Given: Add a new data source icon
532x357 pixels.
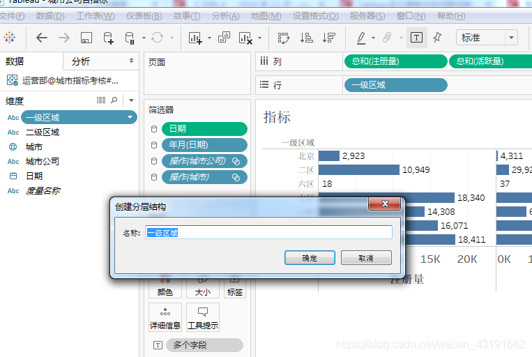Looking at the screenshot, I should click(108, 38).
